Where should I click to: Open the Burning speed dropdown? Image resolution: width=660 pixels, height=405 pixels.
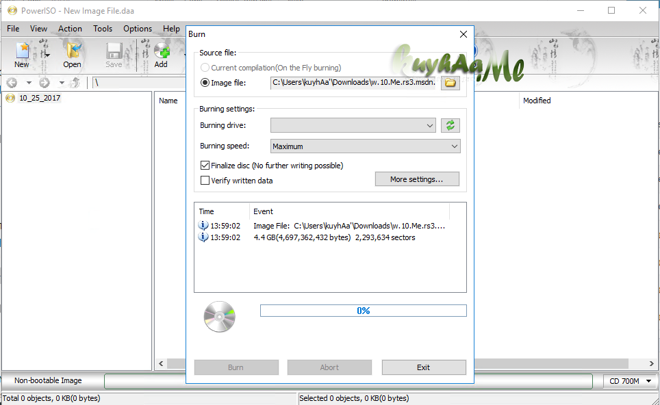(366, 146)
